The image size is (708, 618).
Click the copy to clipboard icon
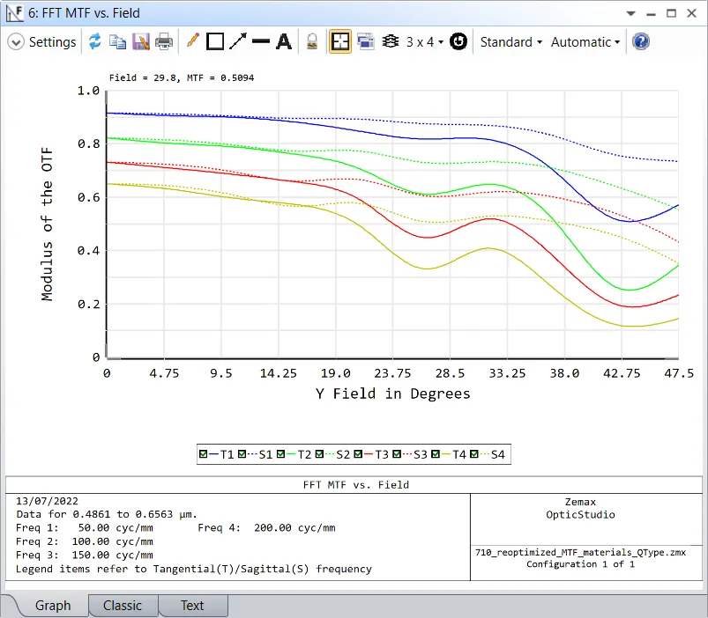[117, 41]
